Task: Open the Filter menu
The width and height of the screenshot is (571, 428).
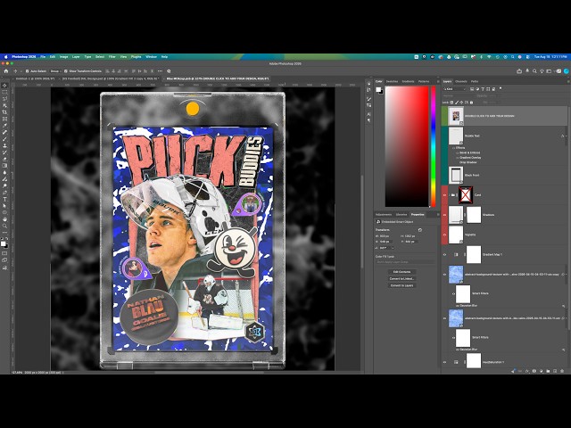Action: (x=112, y=57)
